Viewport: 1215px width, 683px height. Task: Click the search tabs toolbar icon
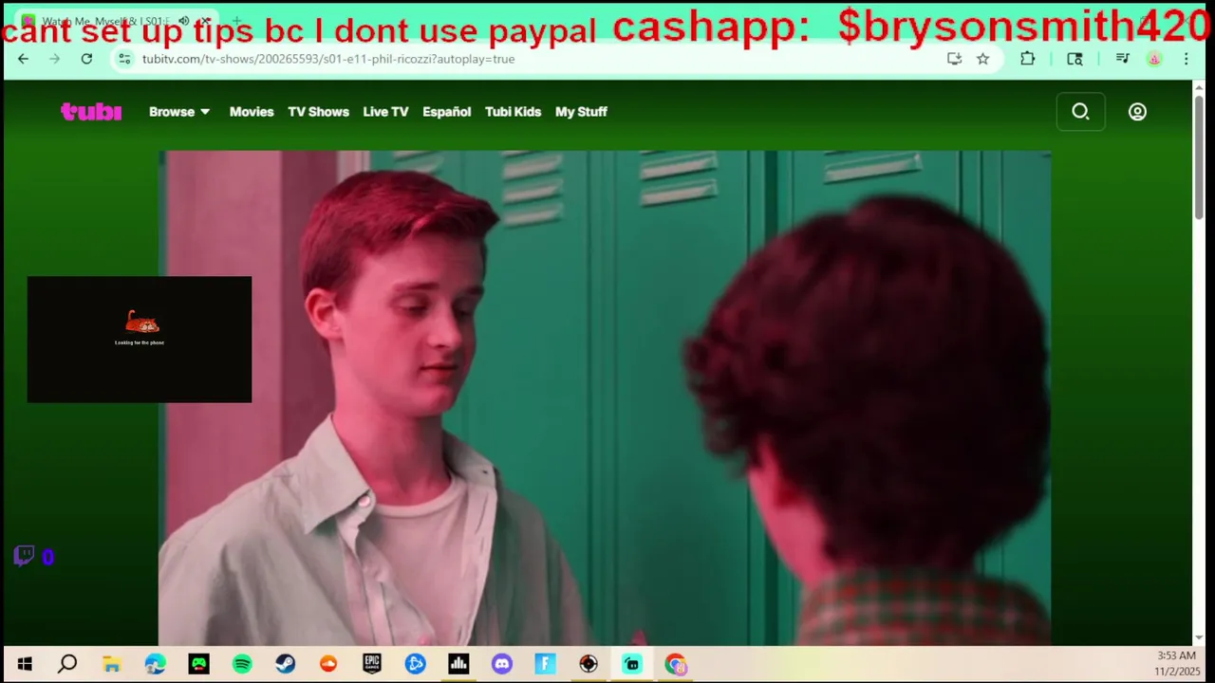1075,59
